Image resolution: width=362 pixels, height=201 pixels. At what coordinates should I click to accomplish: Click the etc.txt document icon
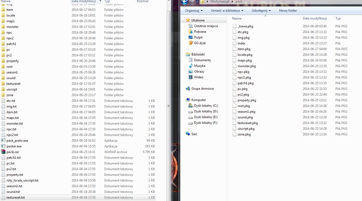(x=3, y=101)
